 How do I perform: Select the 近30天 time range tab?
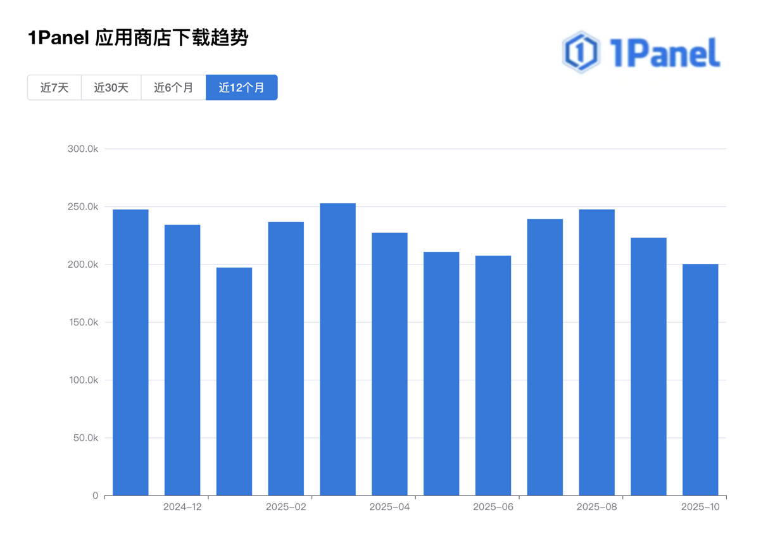tap(111, 87)
